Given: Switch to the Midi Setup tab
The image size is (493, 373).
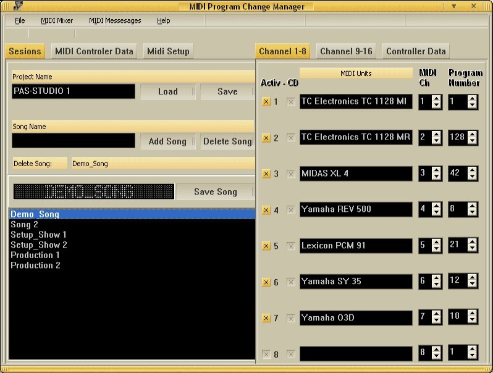Looking at the screenshot, I should point(168,51).
